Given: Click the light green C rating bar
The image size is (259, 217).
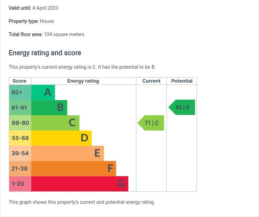Looking at the screenshot, I should tap(55, 123).
